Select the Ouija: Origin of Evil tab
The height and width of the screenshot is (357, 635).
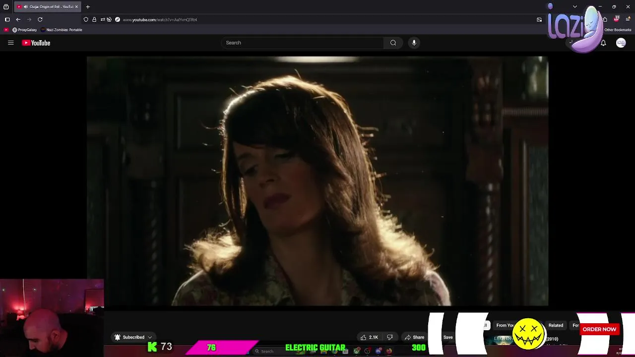point(47,6)
